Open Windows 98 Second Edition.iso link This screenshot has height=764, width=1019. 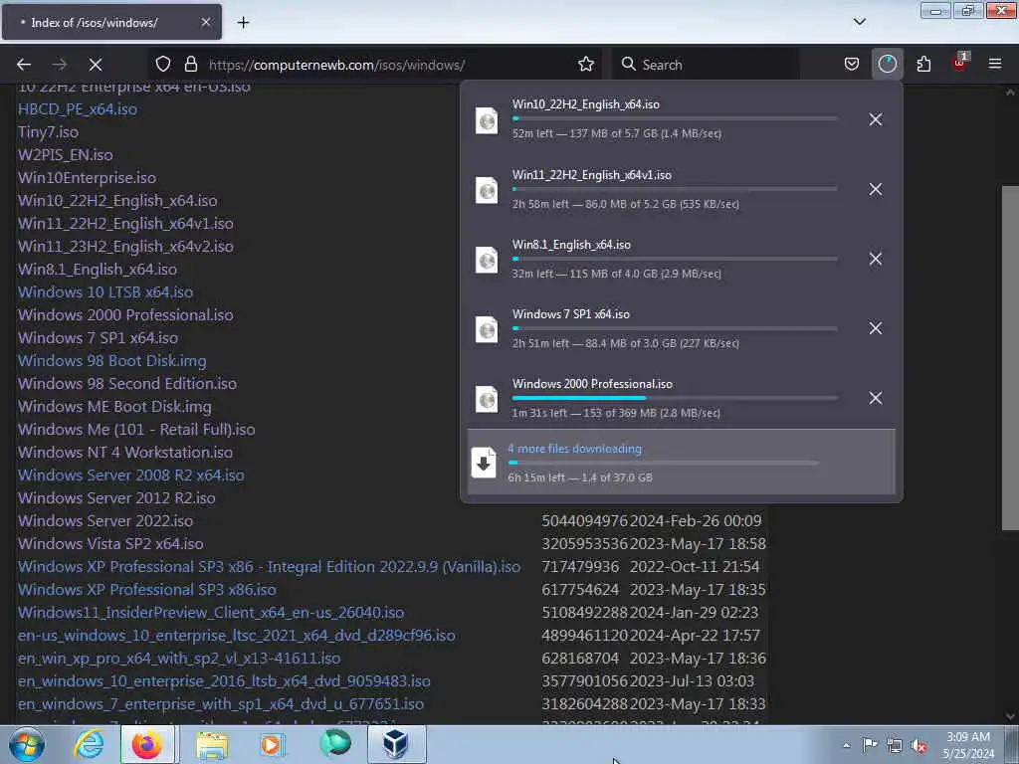(126, 383)
